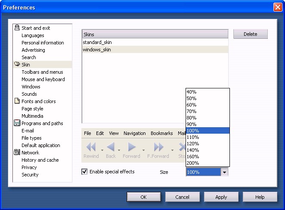Click the Back arrow icon in preview

(111, 147)
